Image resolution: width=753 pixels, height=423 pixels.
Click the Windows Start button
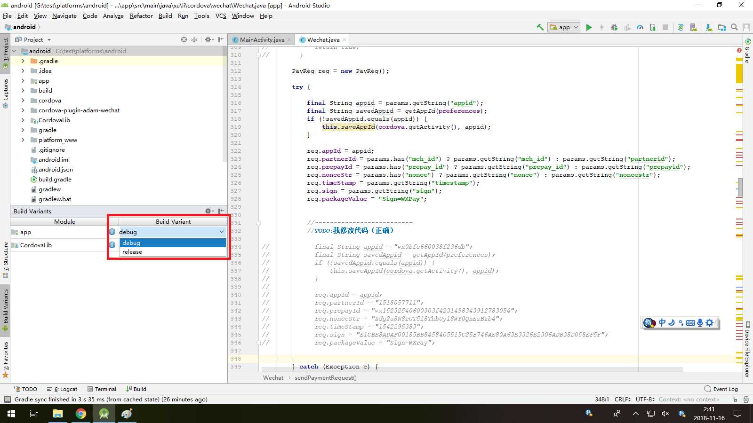tap(11, 414)
